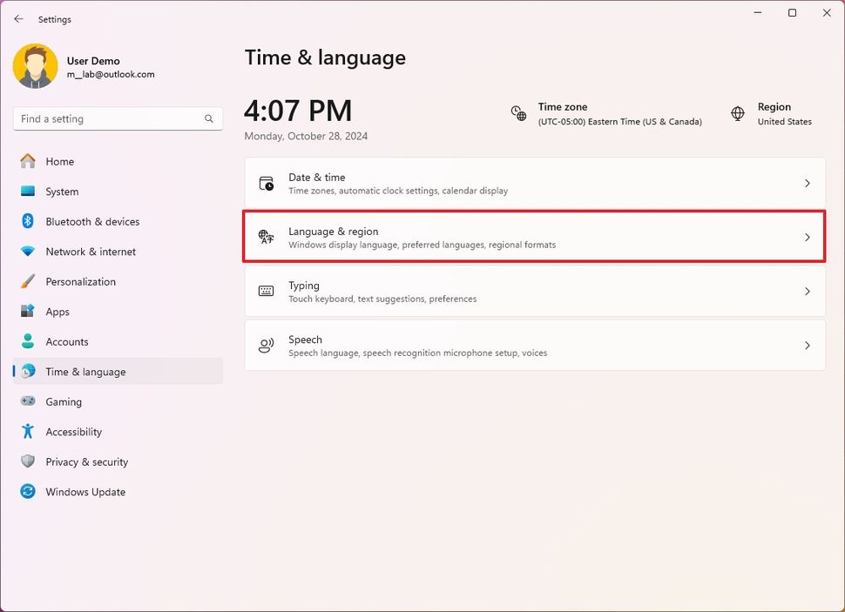Click the Date & time clock icon

[266, 183]
